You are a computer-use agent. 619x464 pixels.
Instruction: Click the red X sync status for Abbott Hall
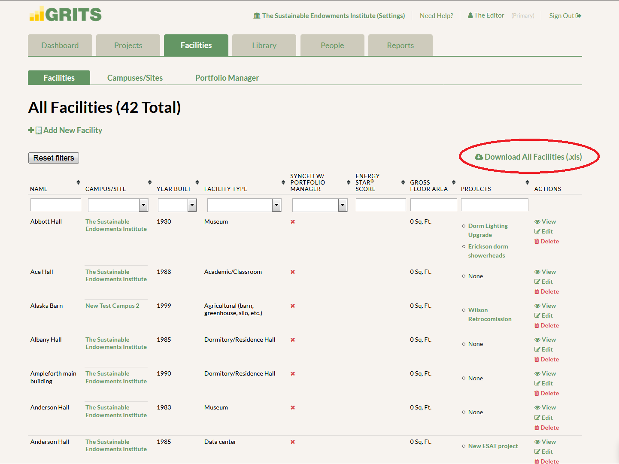point(293,222)
